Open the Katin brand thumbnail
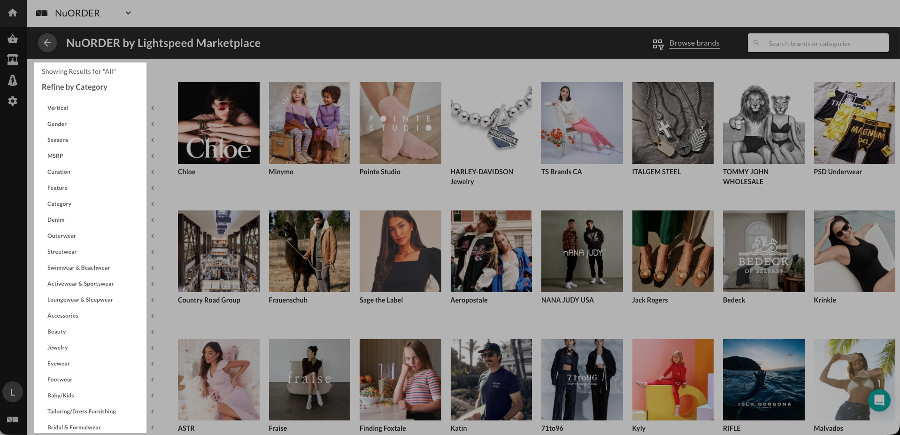The height and width of the screenshot is (435, 900). (x=491, y=380)
